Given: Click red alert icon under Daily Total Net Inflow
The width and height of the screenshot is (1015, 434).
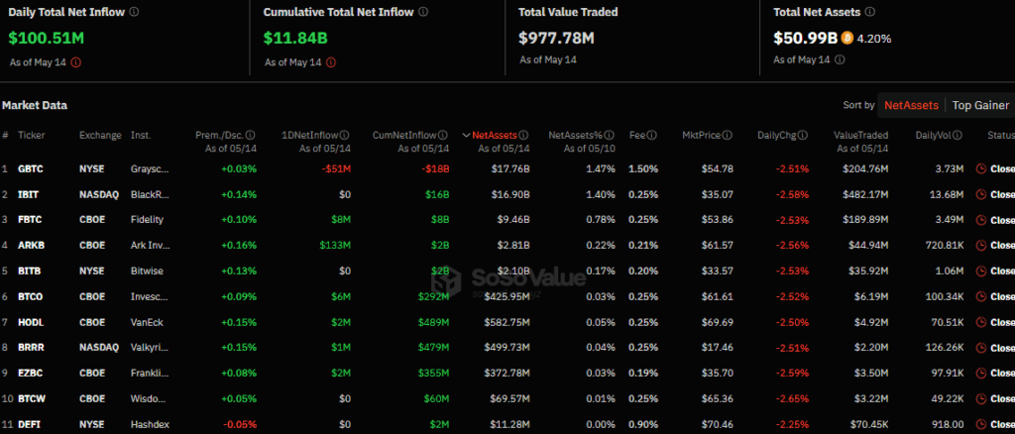Looking at the screenshot, I should click(x=75, y=62).
